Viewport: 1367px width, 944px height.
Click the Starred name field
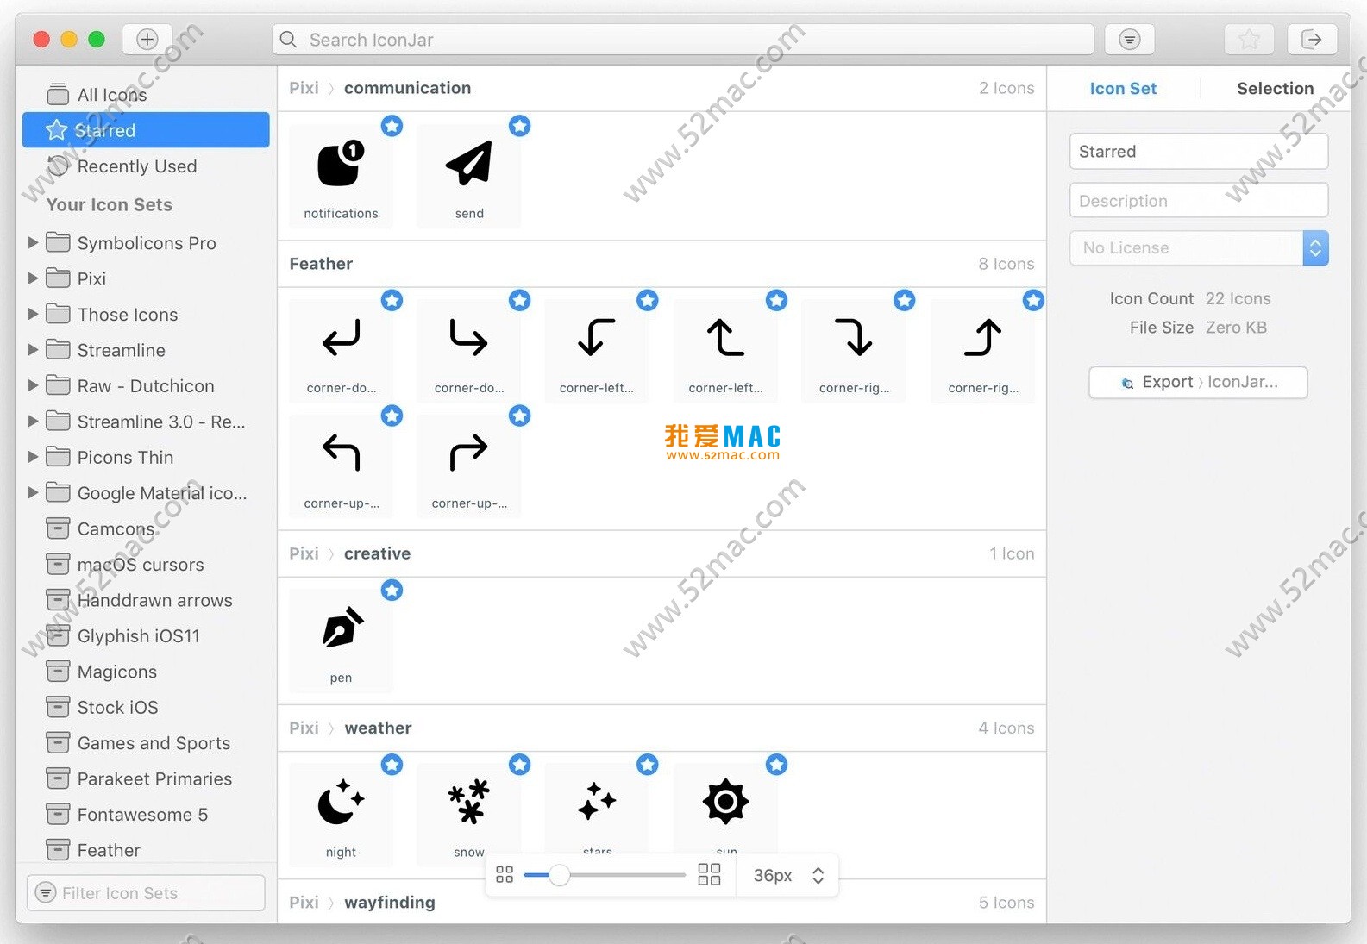[x=1199, y=152]
